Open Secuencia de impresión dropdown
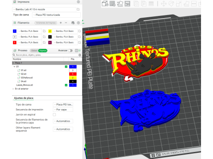The image size is (213, 159). click(63, 110)
